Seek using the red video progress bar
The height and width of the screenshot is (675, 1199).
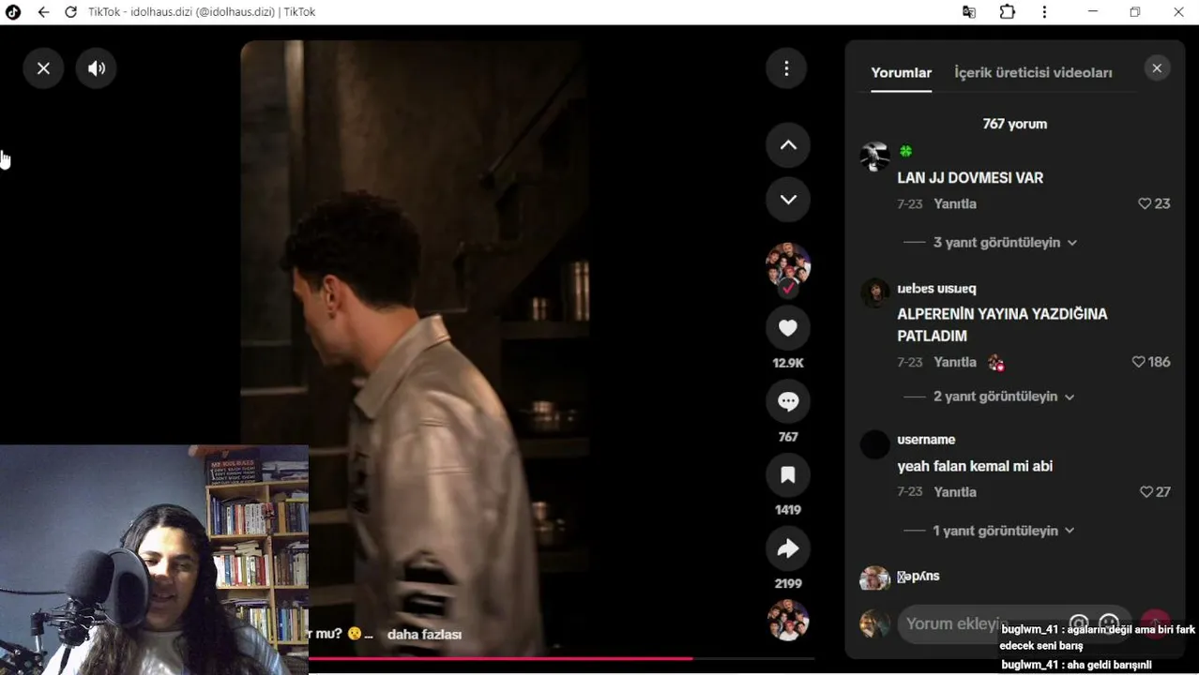click(561, 659)
